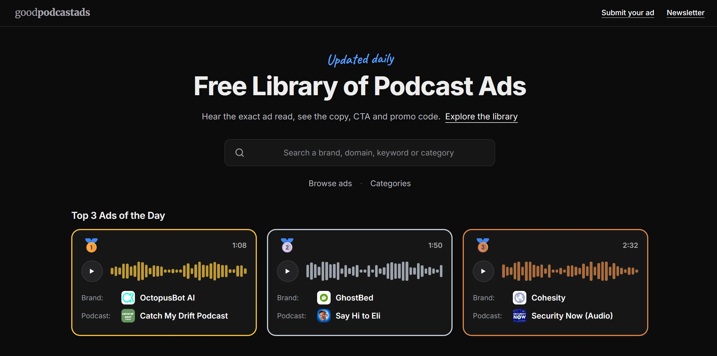This screenshot has height=356, width=717.
Task: Click the Security Now podcast artwork
Action: pyautogui.click(x=520, y=316)
